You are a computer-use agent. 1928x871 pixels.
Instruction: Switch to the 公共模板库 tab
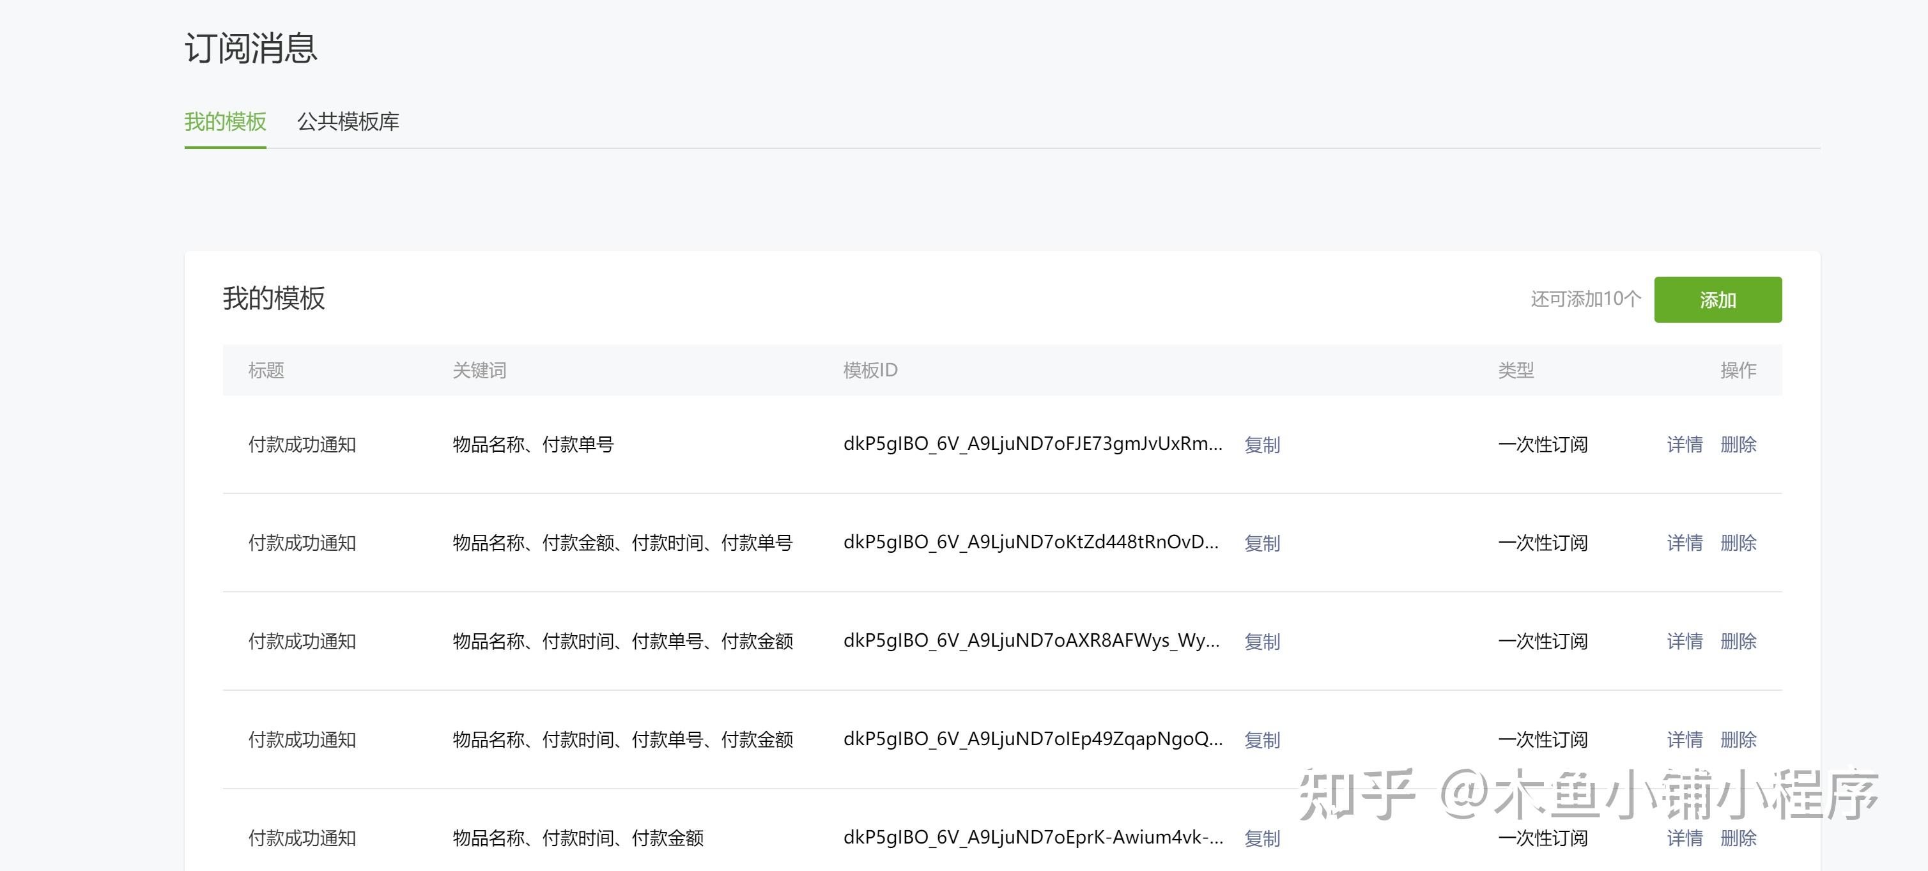pyautogui.click(x=348, y=121)
